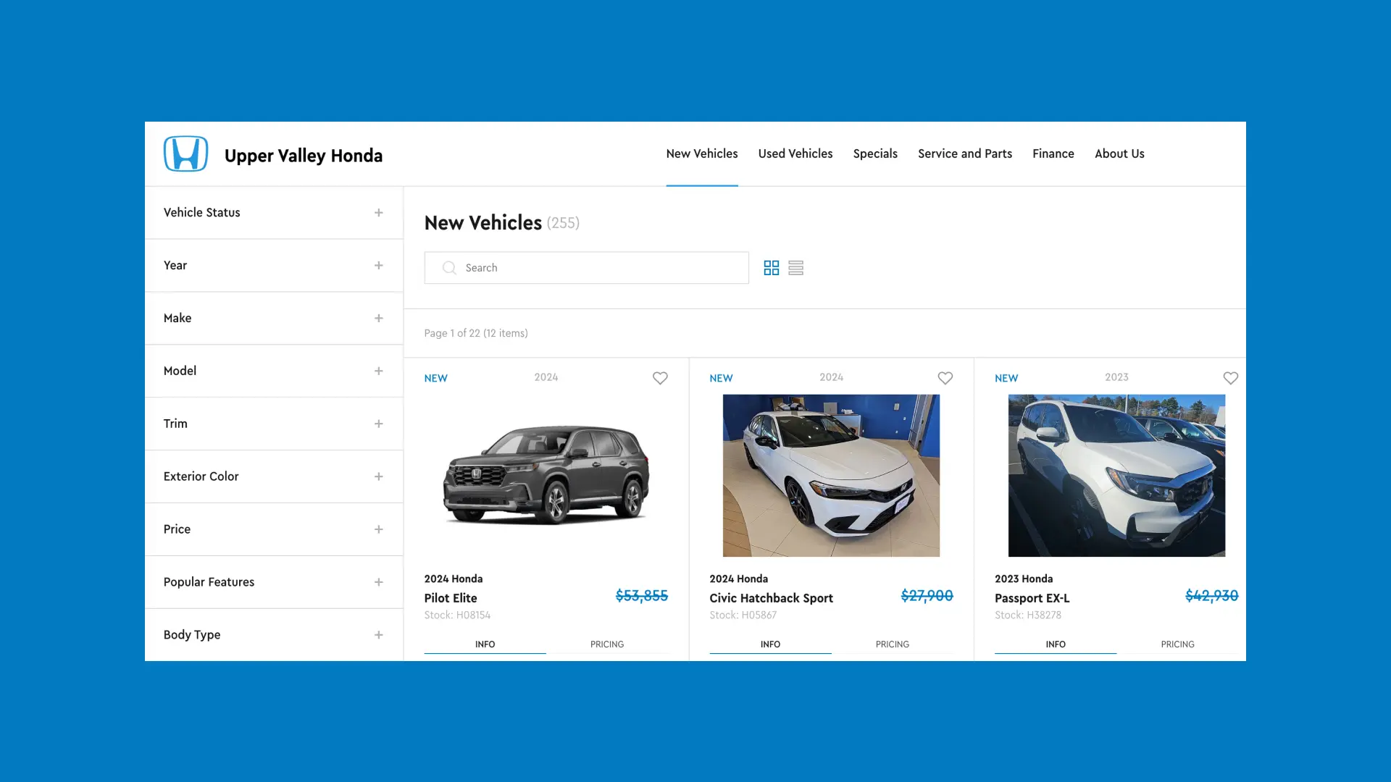
Task: Go to the Specials page
Action: (875, 154)
